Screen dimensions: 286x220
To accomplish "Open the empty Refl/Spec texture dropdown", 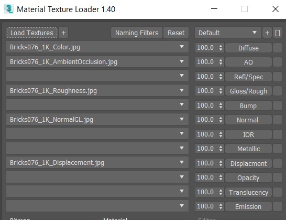I will coord(97,76).
